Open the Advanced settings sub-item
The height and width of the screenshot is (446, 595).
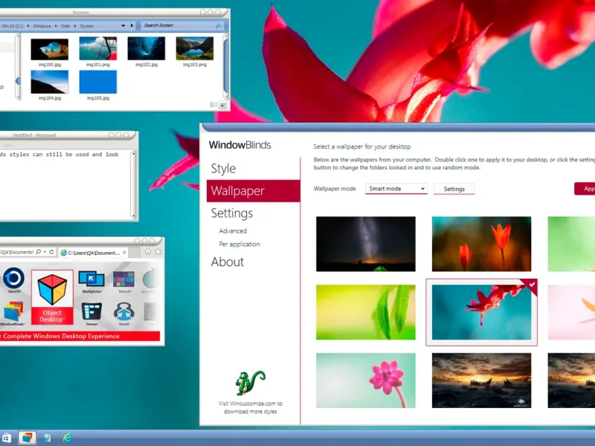tap(233, 230)
